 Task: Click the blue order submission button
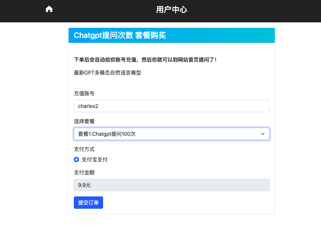(x=88, y=202)
